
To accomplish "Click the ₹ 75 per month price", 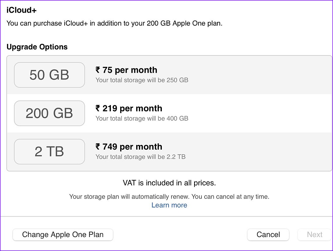I will coord(126,70).
